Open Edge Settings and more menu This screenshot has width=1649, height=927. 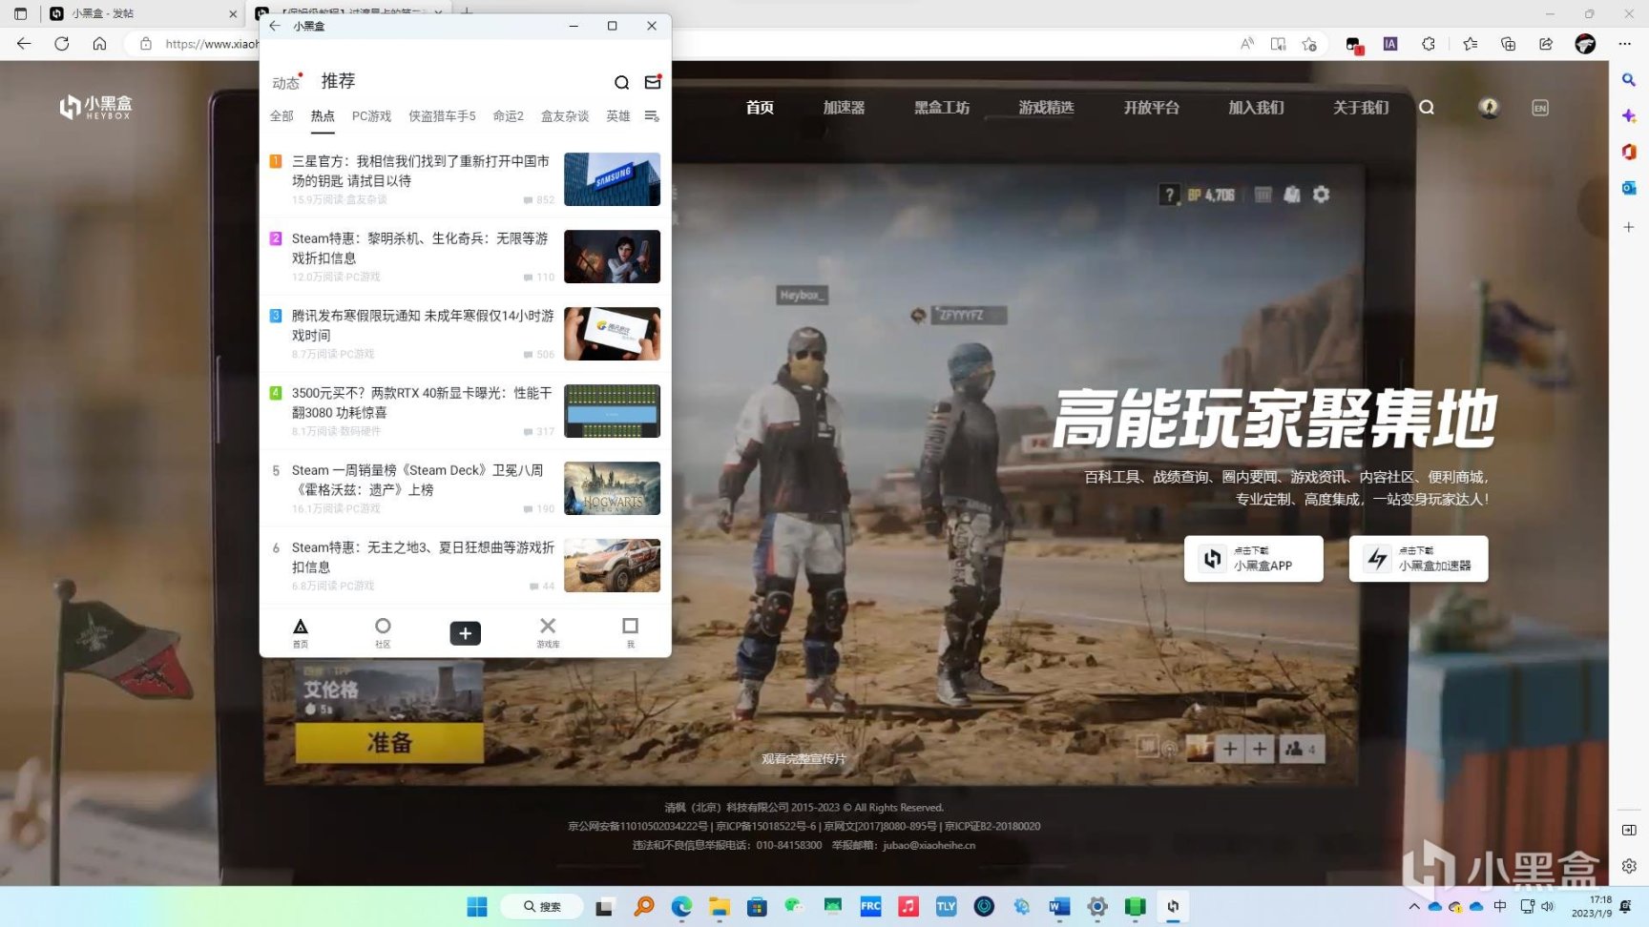(1625, 44)
